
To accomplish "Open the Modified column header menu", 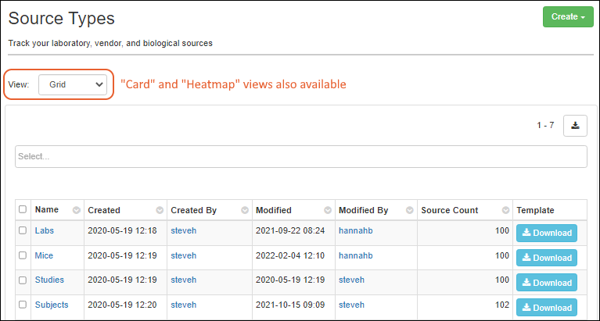I will (327, 210).
